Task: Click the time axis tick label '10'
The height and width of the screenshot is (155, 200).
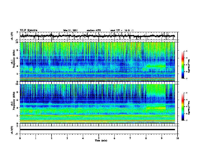Action: click(x=178, y=138)
